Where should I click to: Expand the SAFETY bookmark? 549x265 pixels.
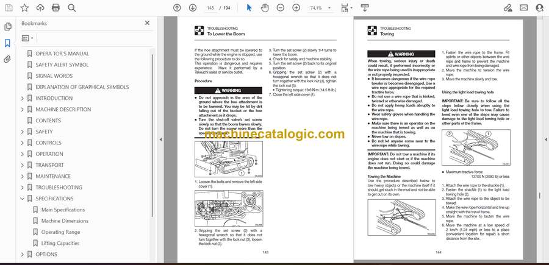tap(23, 132)
